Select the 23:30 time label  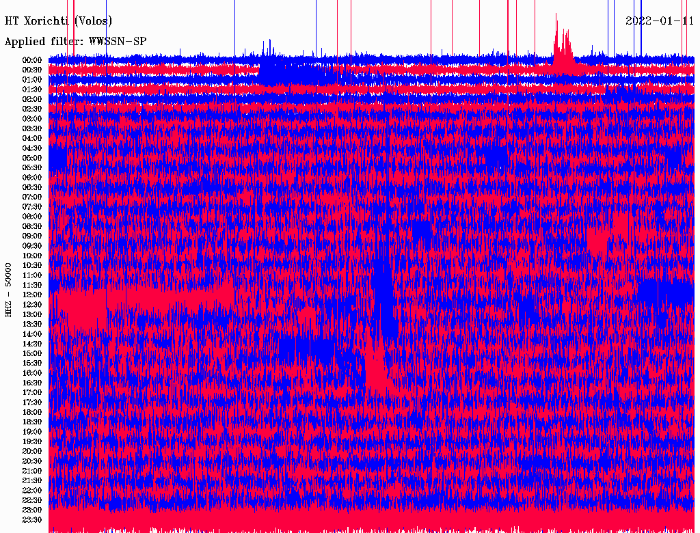tap(32, 519)
